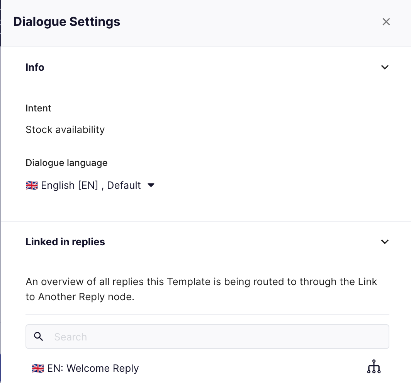Click the Dialogue Settings panel title

click(66, 22)
